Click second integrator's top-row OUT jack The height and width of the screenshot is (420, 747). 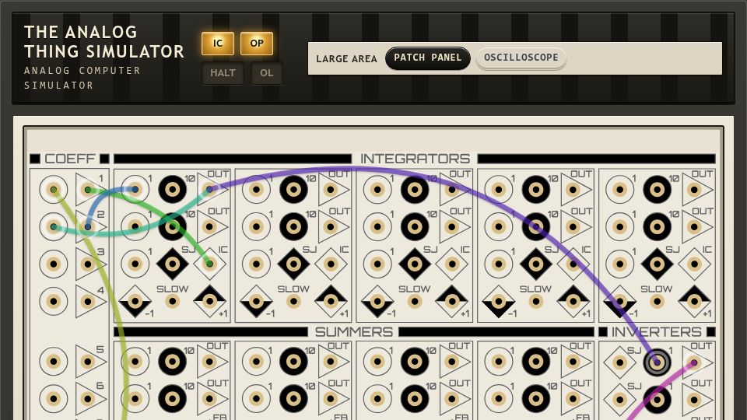pos(331,190)
